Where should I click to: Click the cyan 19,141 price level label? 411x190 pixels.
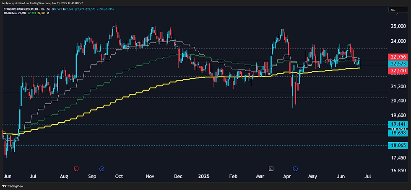tap(398, 124)
